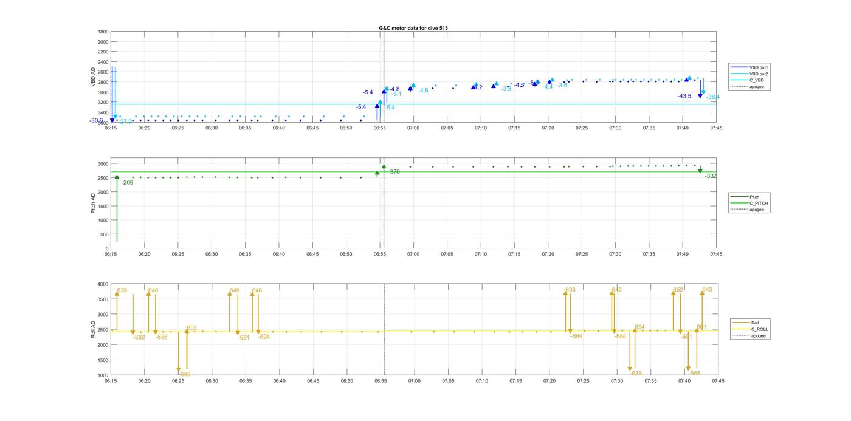Image resolution: width=851 pixels, height=421 pixels.
Task: Click the '06:15' time tick under Roll plot
Action: (x=111, y=382)
